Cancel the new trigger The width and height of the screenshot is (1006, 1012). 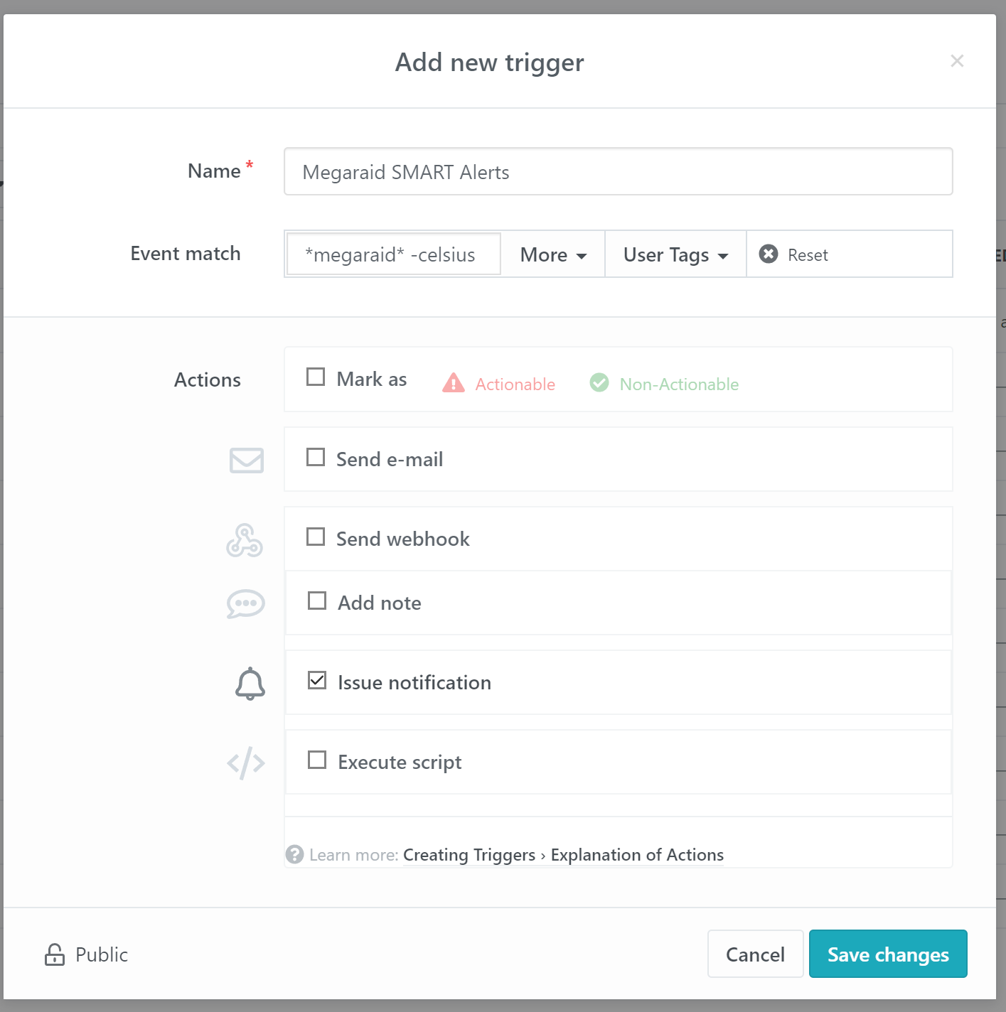[755, 954]
